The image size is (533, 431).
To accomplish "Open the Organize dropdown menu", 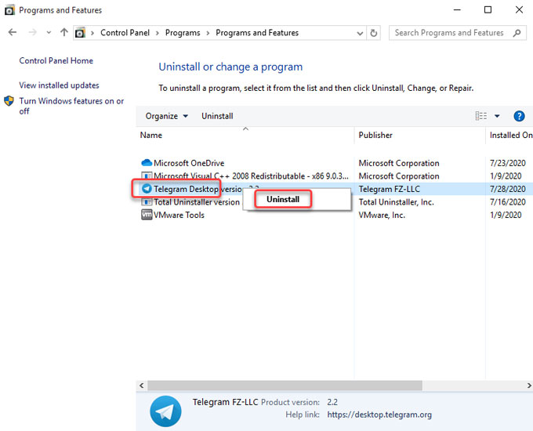I will tap(166, 116).
